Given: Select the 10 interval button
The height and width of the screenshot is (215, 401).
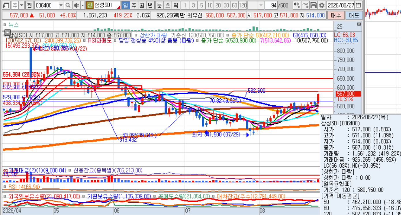Looking at the screenshot, I should 210,5.
